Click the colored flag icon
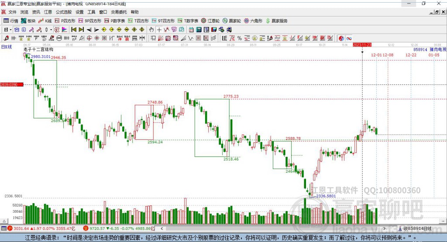This screenshot has width=447, height=242. [x=65, y=30]
